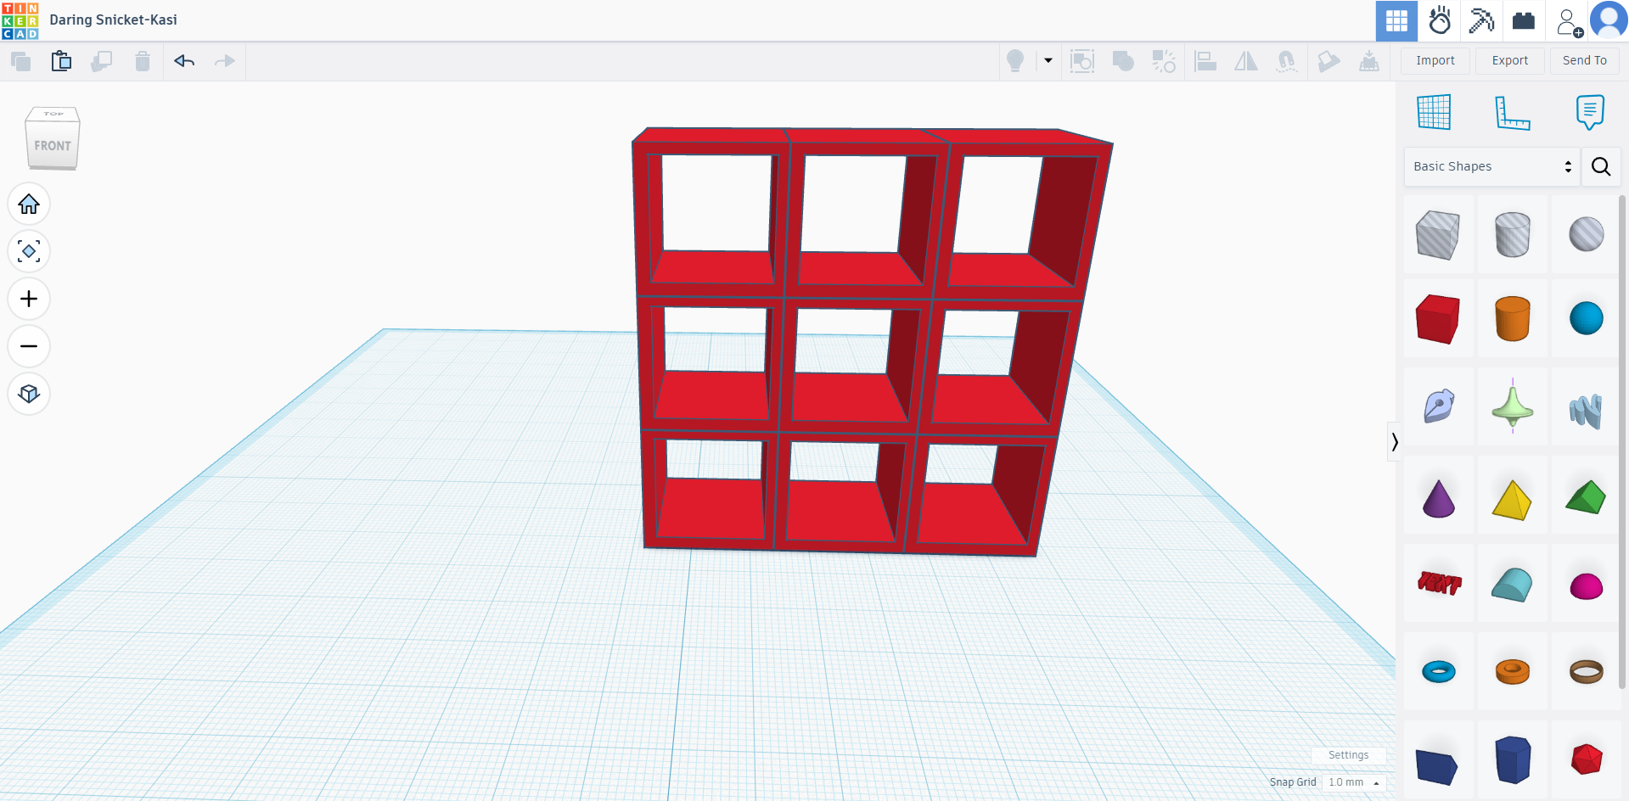
Task: Select the striped hole Box shape
Action: click(1438, 234)
